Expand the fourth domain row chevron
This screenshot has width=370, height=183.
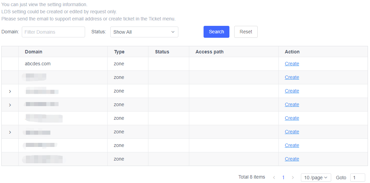click(x=10, y=105)
